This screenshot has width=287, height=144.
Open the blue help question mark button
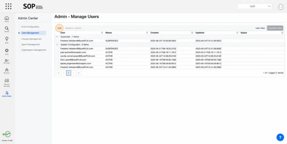(x=280, y=137)
